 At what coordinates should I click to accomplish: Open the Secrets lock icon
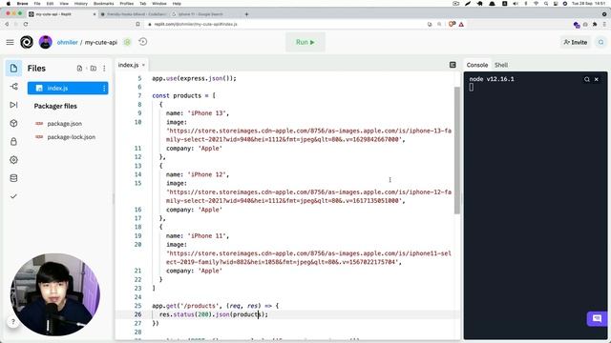click(13, 142)
